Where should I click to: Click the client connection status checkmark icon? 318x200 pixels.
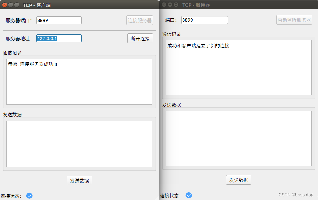[29, 196]
